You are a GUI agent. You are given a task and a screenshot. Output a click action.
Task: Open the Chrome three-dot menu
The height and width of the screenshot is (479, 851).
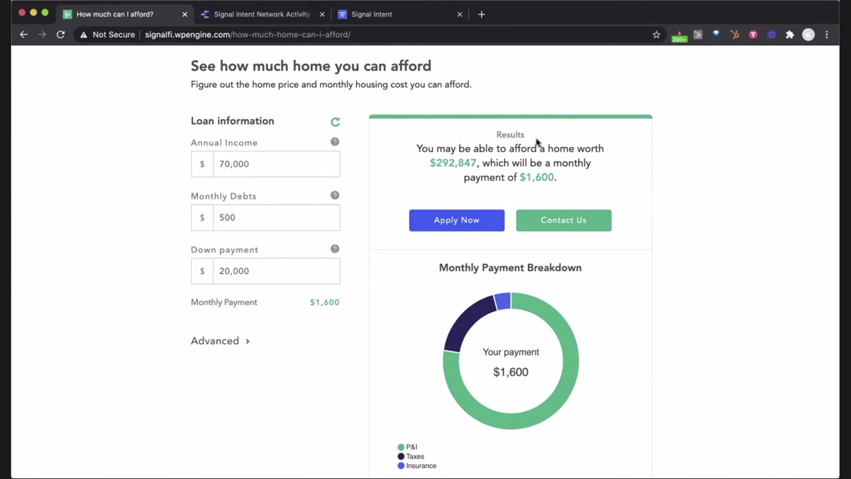click(x=827, y=35)
